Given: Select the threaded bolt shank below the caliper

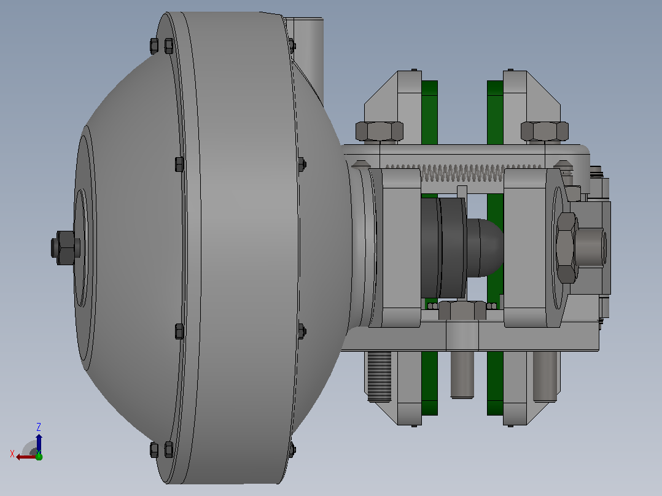Looking at the screenshot, I should click(379, 376).
